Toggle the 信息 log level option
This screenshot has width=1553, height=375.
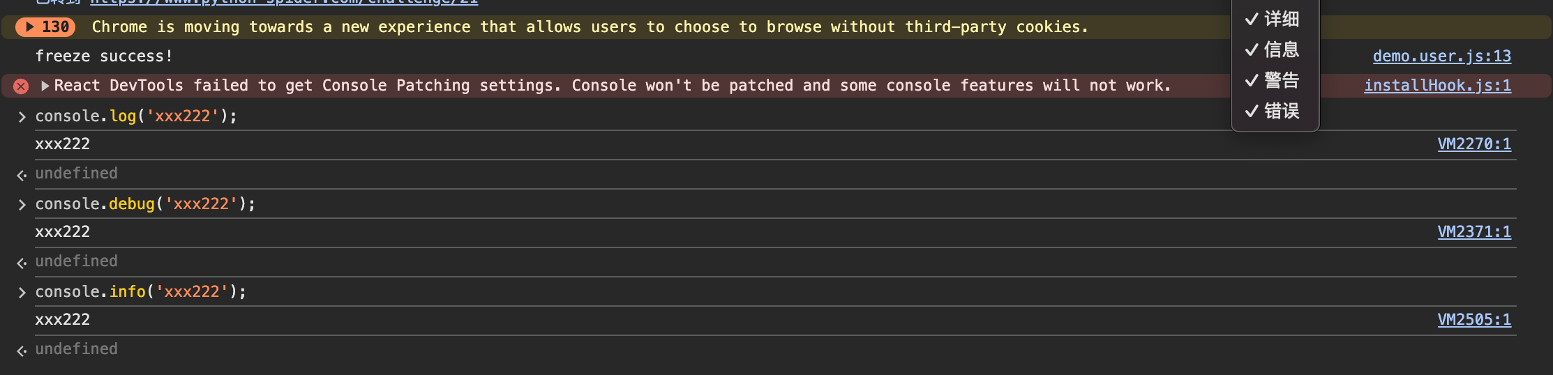click(x=1273, y=49)
